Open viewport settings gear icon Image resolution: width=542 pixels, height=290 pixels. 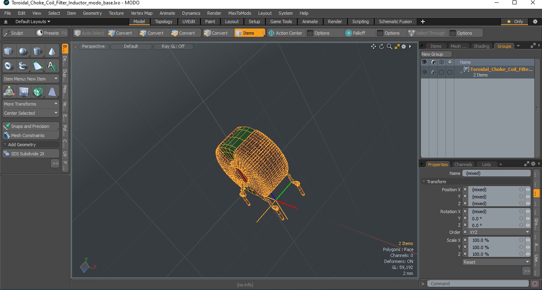point(404,47)
